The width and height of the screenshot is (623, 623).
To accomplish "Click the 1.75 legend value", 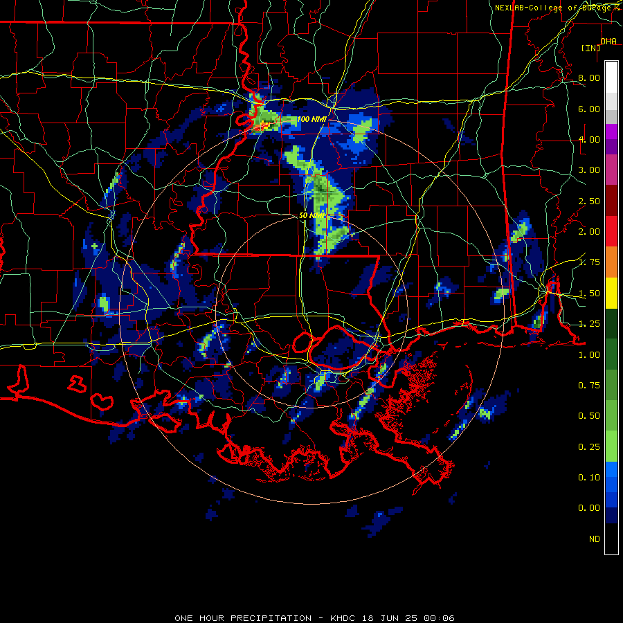I will pyautogui.click(x=589, y=262).
